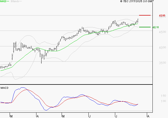Click the 3500 price axis label

click(x=162, y=63)
